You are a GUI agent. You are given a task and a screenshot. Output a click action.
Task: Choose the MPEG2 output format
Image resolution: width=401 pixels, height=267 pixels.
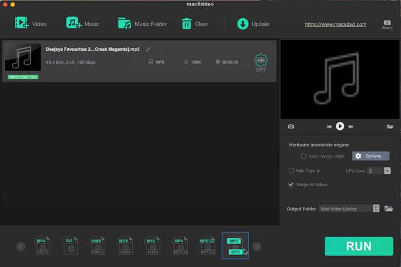(207, 245)
